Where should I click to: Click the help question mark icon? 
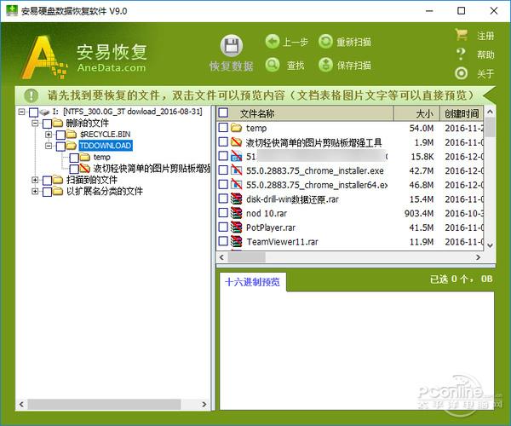tap(461, 55)
